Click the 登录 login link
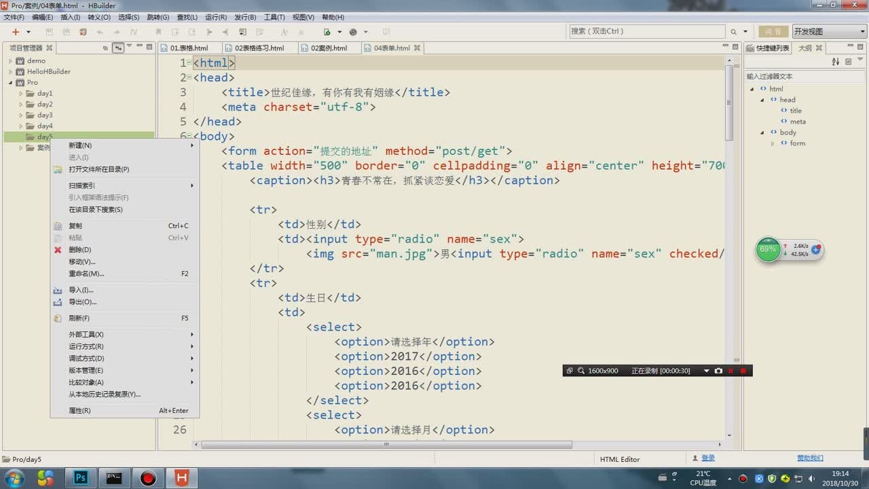 [x=708, y=458]
